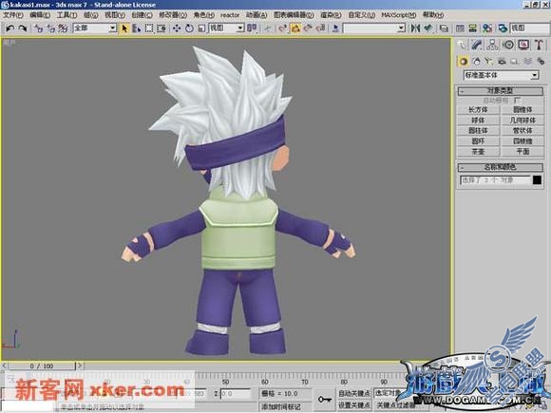Open the Select by Name list icon
This screenshot has width=551, height=413.
click(x=137, y=28)
